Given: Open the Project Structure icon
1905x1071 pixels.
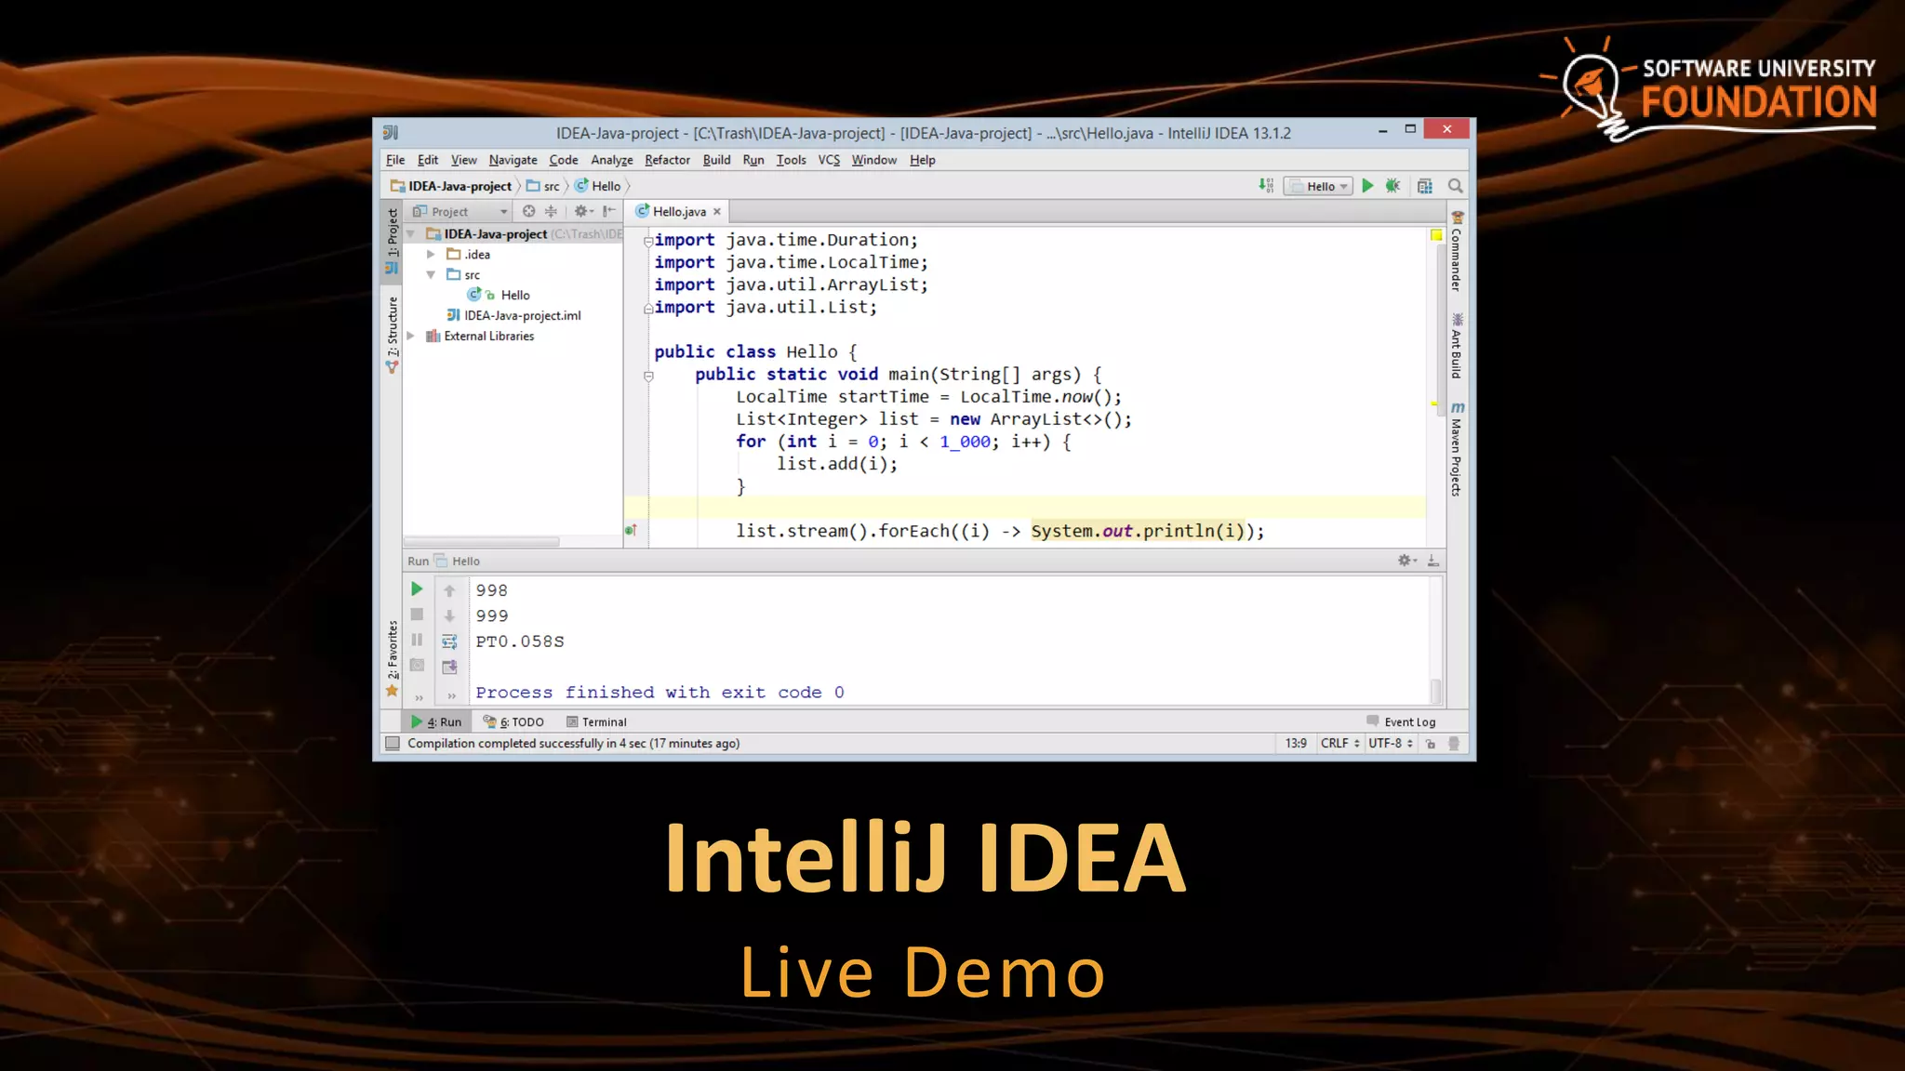Looking at the screenshot, I should point(1425,186).
